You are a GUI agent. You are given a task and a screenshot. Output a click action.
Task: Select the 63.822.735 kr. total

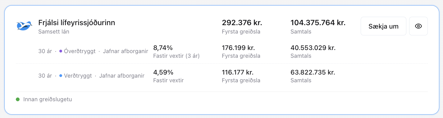[x=313, y=72]
